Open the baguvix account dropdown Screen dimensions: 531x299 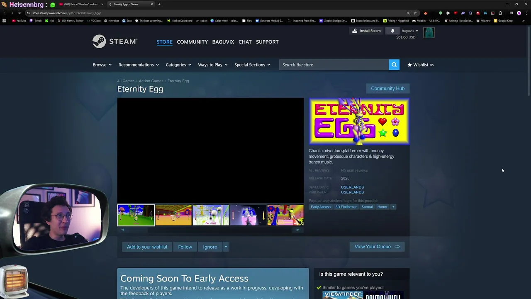tap(410, 31)
